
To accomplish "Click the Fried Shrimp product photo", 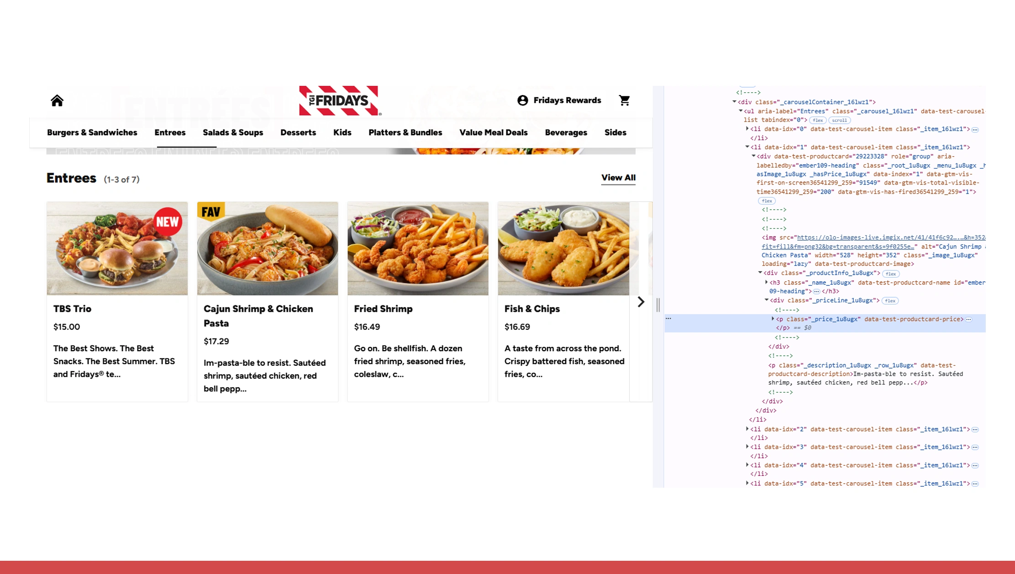I will click(x=417, y=248).
